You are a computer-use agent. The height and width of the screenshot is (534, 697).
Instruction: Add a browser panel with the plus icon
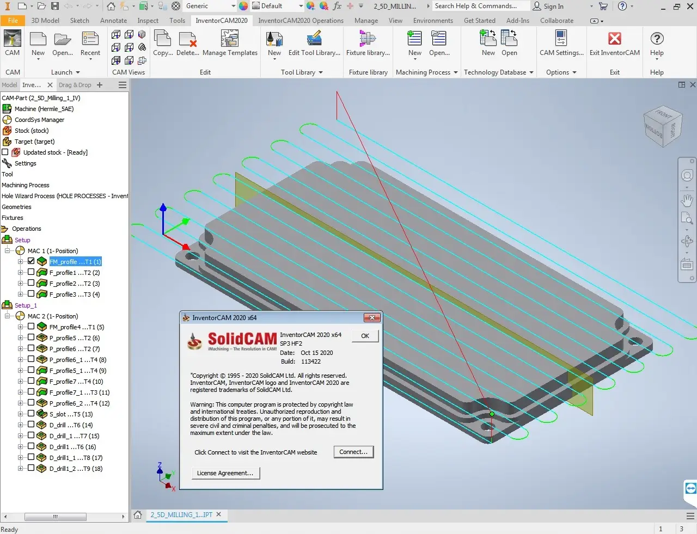point(100,85)
